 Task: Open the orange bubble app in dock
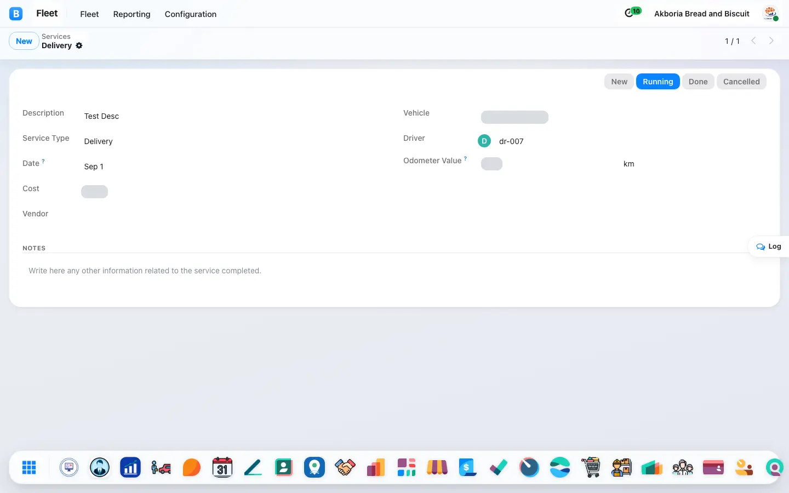[x=192, y=467]
